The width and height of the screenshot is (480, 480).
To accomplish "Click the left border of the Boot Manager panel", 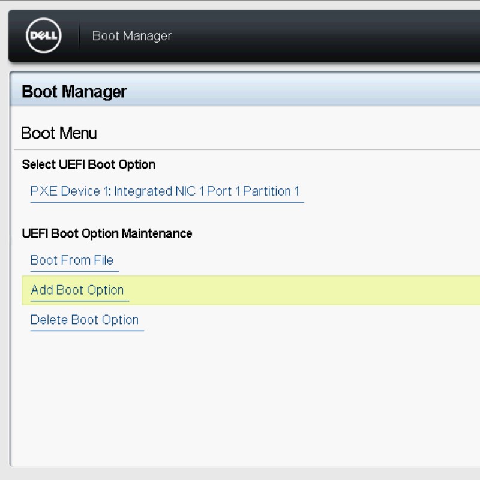I will (x=11, y=270).
